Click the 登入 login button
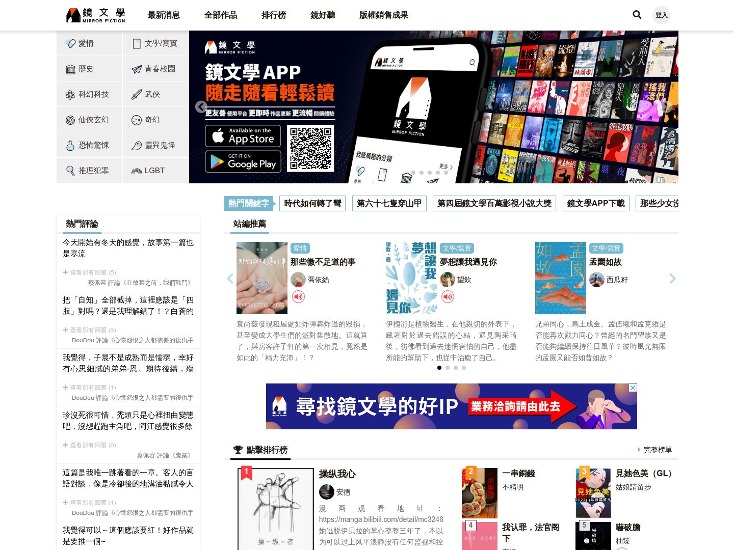 click(x=662, y=15)
